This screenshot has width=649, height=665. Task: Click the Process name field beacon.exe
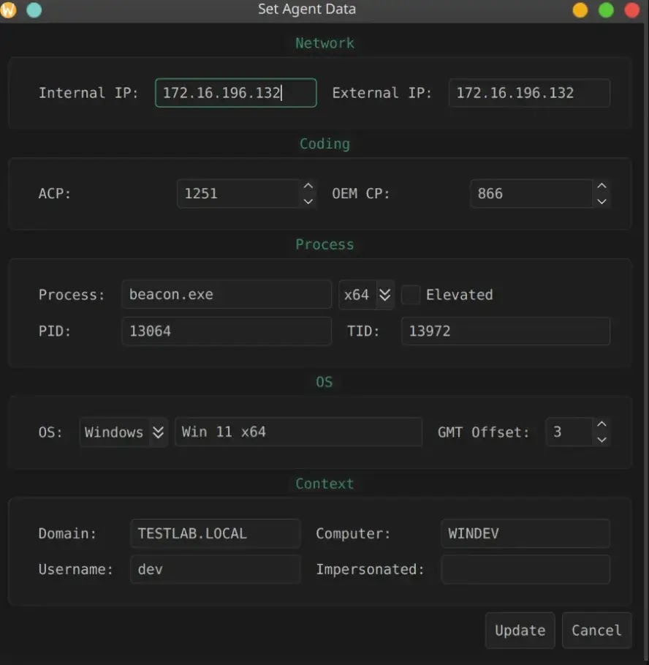[226, 295]
